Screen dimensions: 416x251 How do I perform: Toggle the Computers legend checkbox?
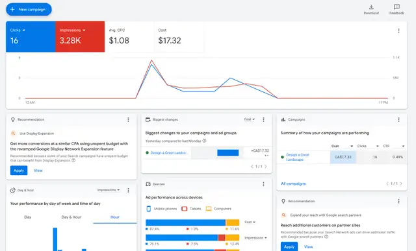(x=209, y=209)
